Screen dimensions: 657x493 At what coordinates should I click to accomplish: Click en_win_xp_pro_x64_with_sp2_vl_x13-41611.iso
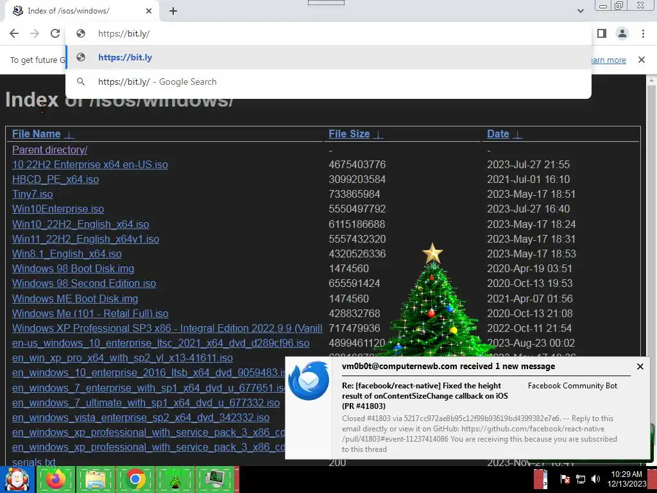click(x=123, y=358)
